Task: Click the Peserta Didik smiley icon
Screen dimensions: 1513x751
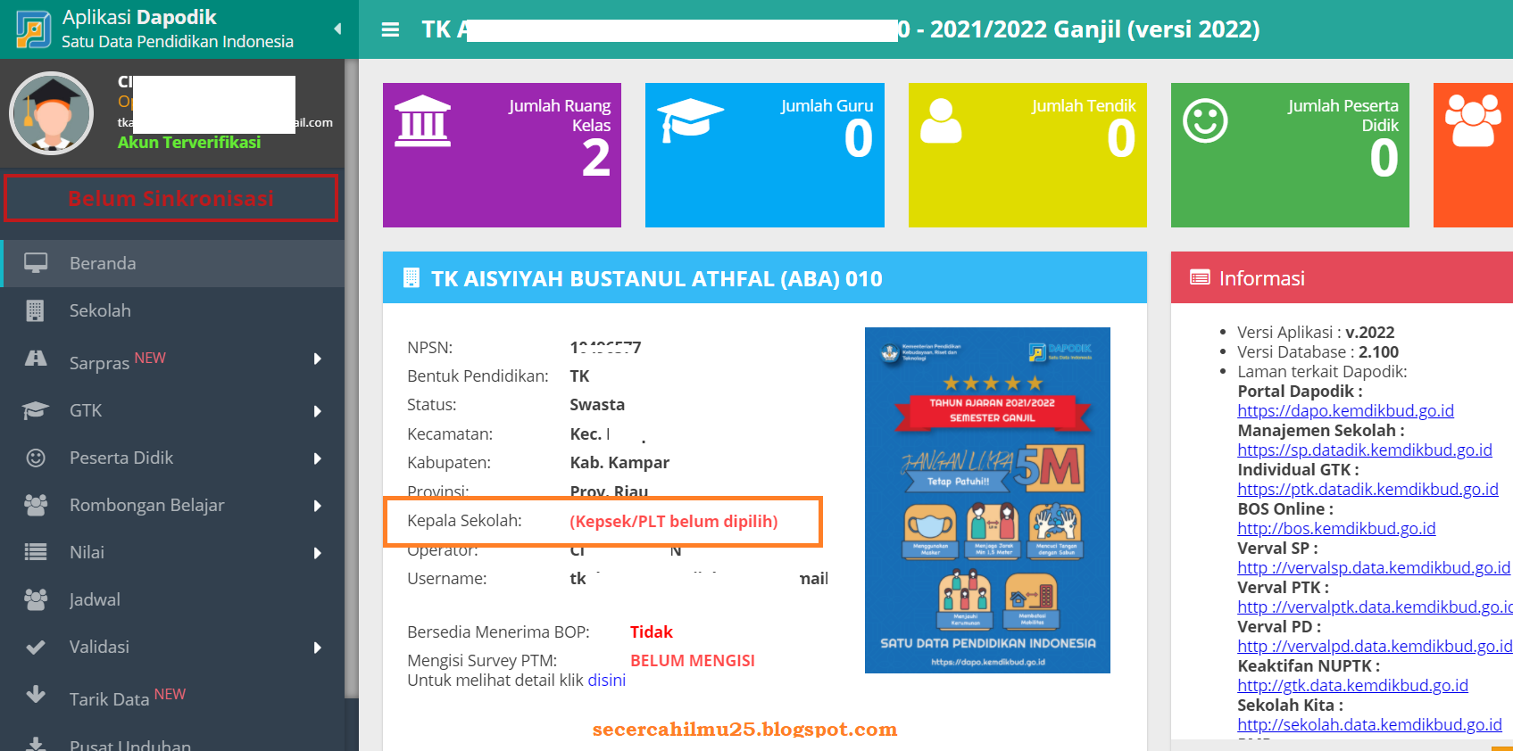Action: pos(36,458)
